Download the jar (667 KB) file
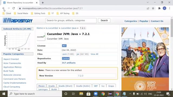173x97 pixels. [x=82, y=54]
